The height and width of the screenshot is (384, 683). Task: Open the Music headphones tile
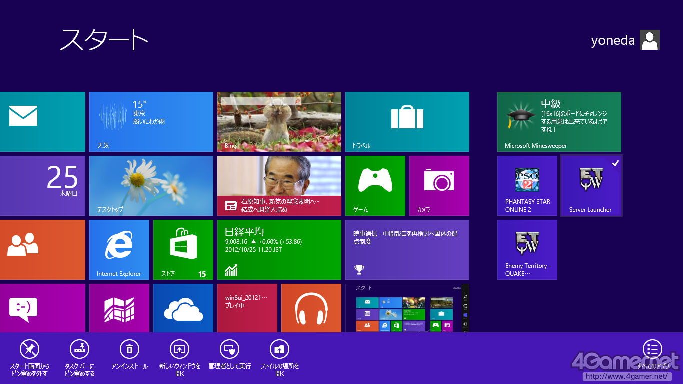coord(311,308)
